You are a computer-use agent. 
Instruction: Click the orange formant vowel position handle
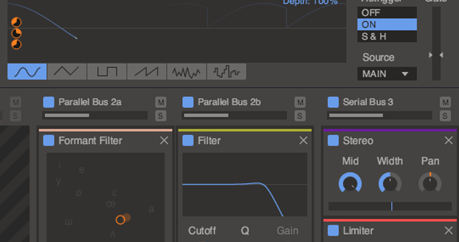pos(120,219)
